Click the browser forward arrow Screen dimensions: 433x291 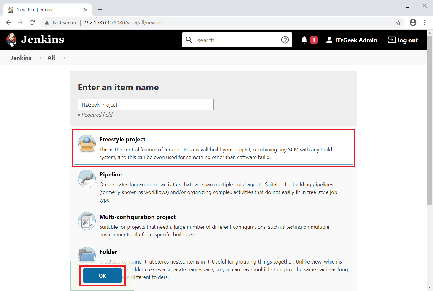pyautogui.click(x=20, y=22)
